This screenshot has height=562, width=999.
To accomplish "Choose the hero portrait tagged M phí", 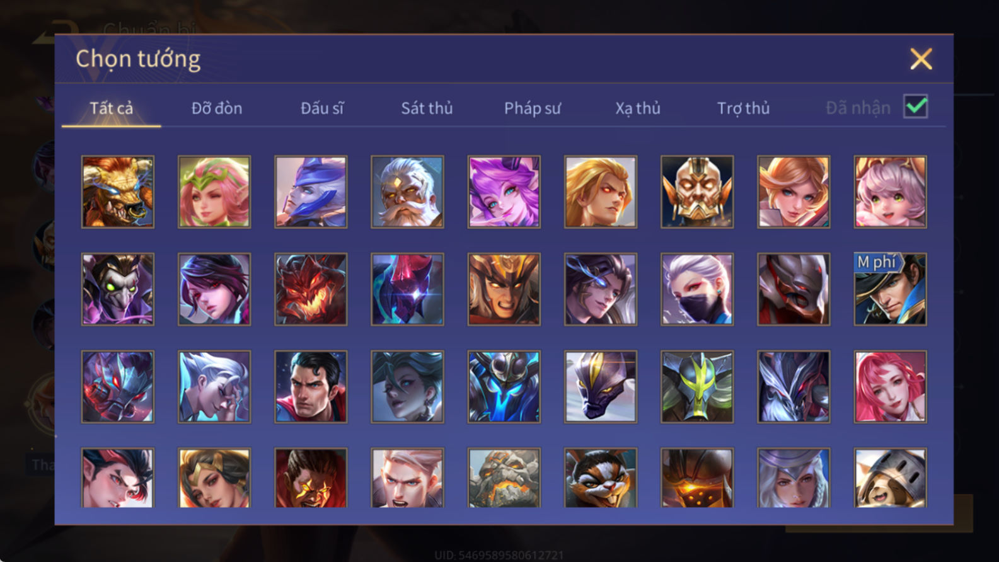I will (890, 289).
